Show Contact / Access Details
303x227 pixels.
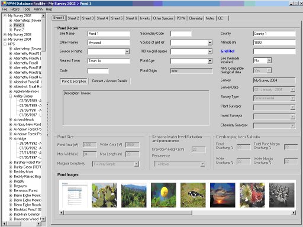click(x=109, y=81)
